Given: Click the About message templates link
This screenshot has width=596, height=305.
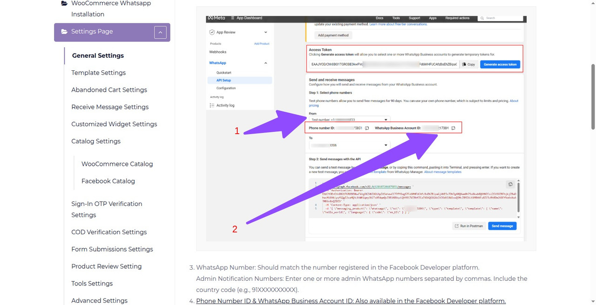Looking at the screenshot, I should 442,172.
